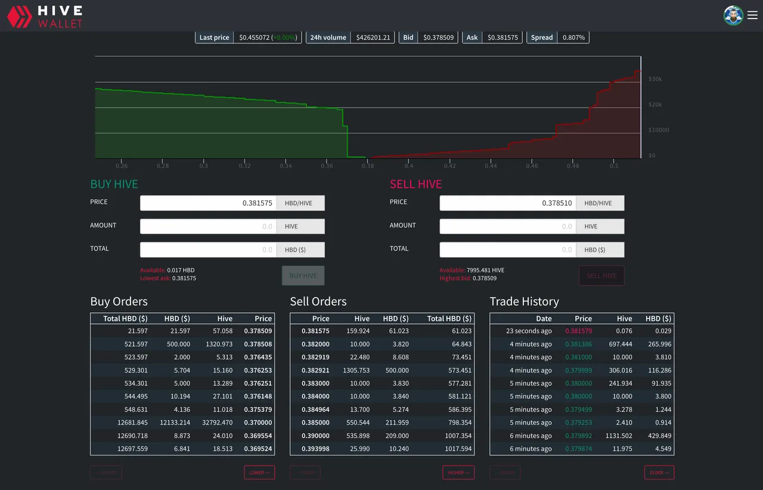
Task: Select sell order at price 0.384000
Action: 382,396
